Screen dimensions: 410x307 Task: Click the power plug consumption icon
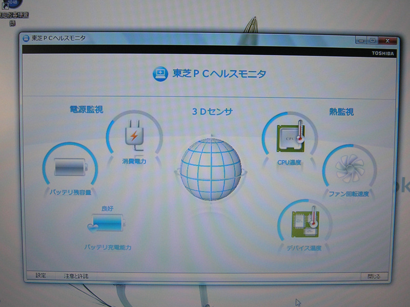(x=134, y=136)
